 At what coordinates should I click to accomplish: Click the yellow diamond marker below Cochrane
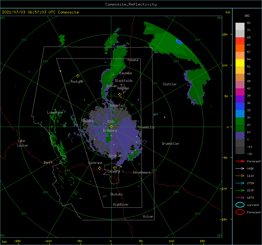100,168
